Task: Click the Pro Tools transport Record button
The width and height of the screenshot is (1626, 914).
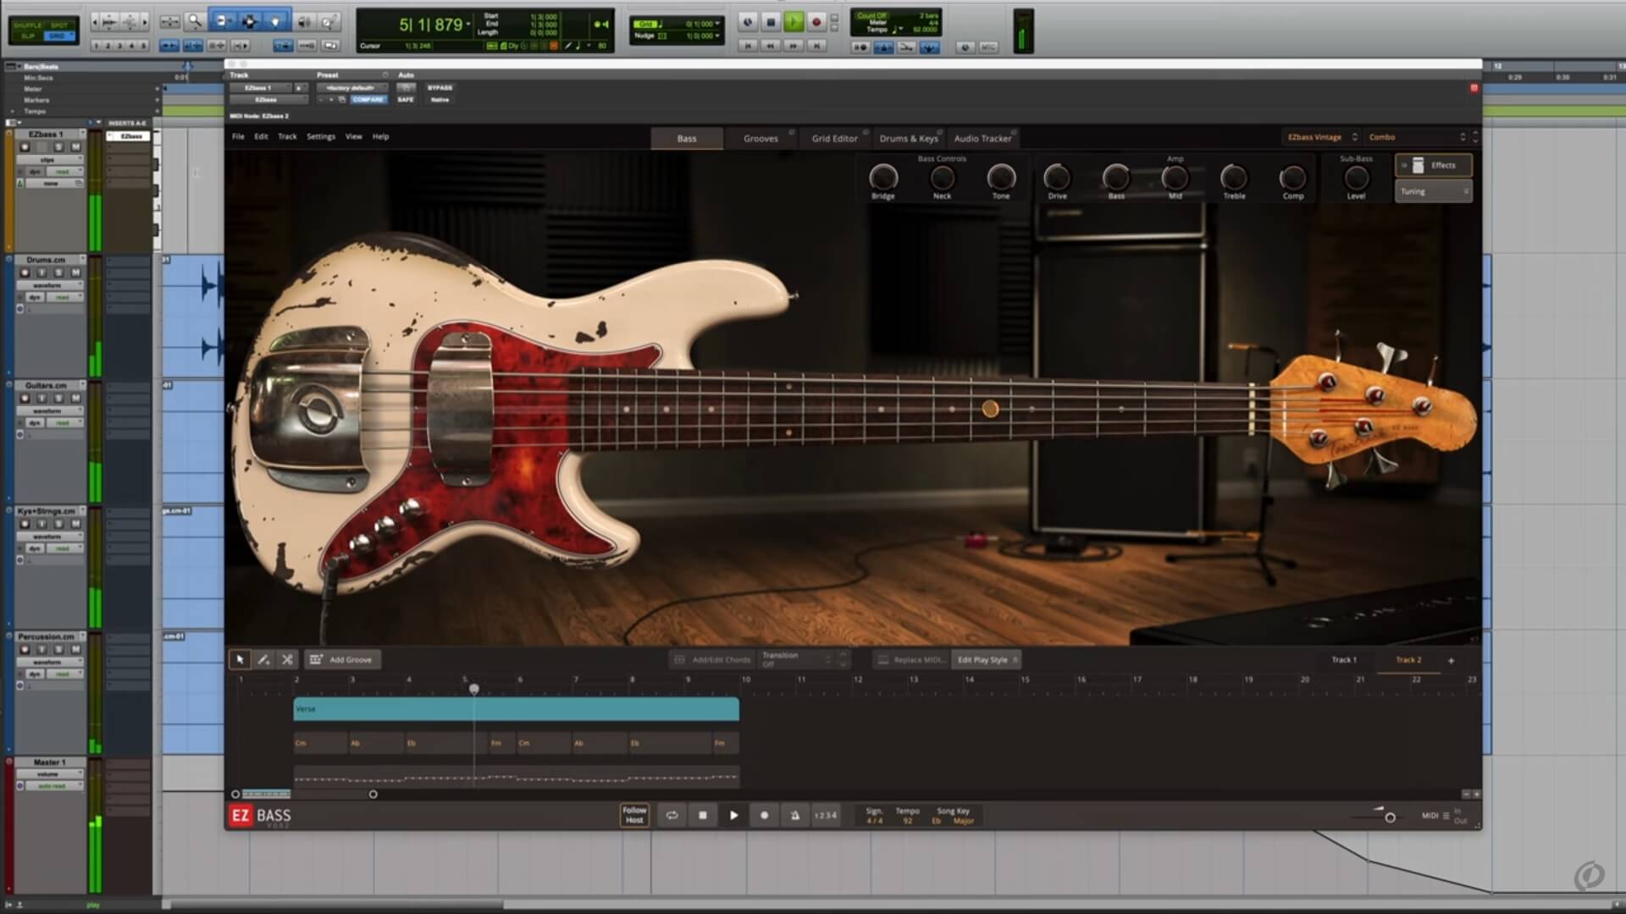Action: pos(816,22)
